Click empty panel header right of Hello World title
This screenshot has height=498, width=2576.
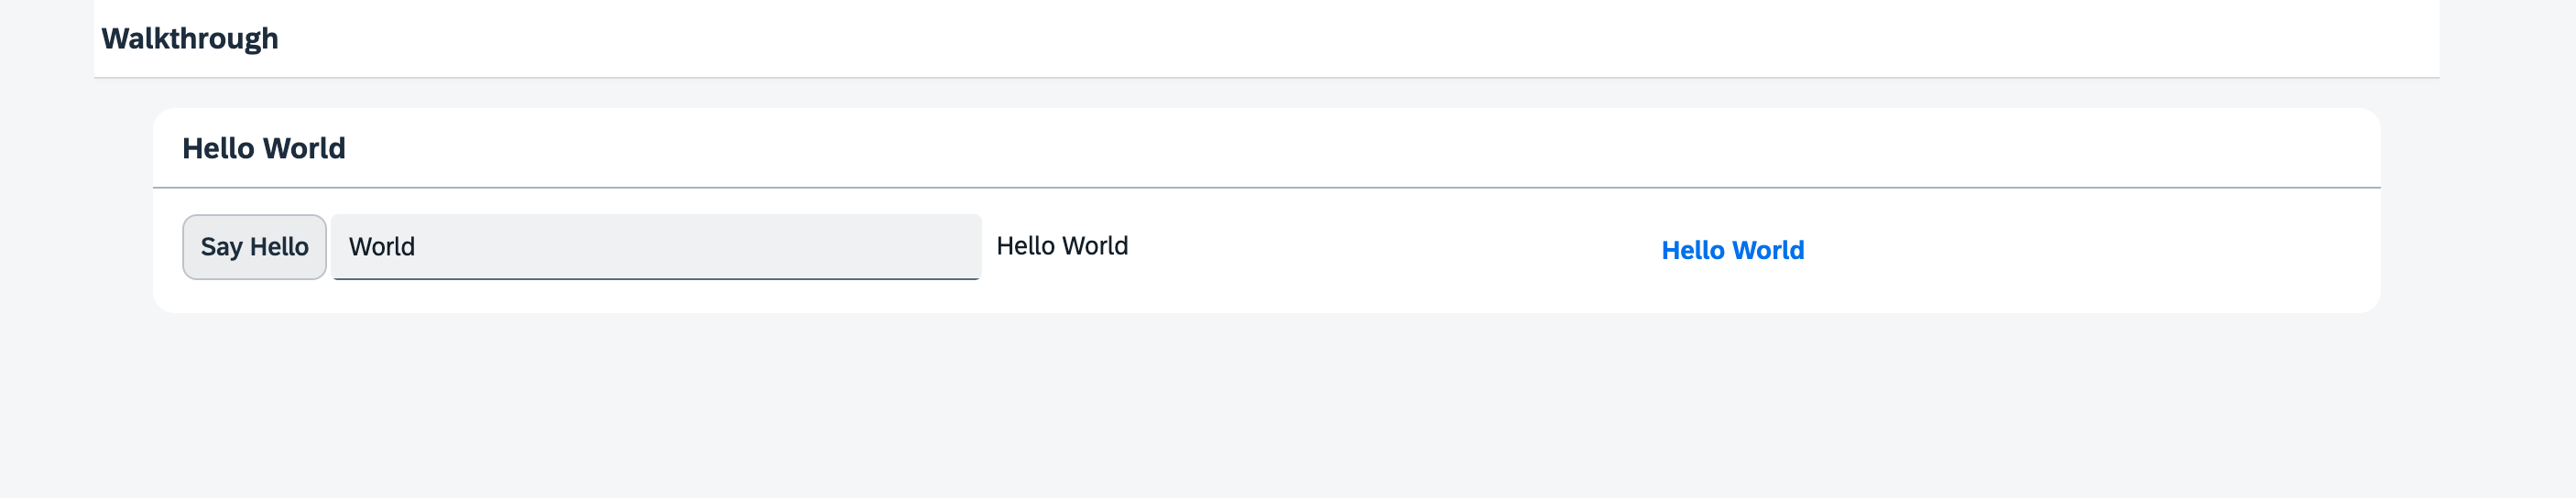(x=1300, y=148)
